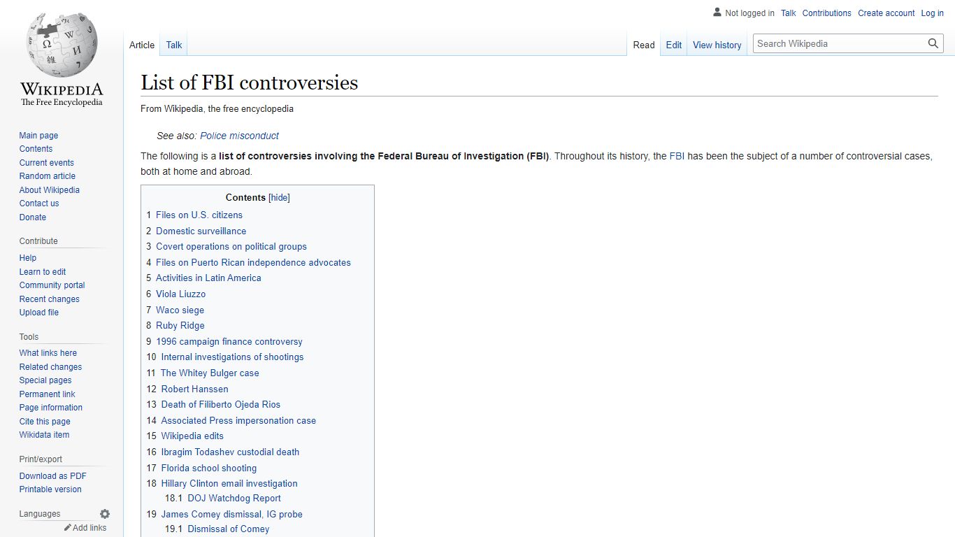Follow the Police misconduct link
Screen dimensions: 955x537
[x=240, y=136]
